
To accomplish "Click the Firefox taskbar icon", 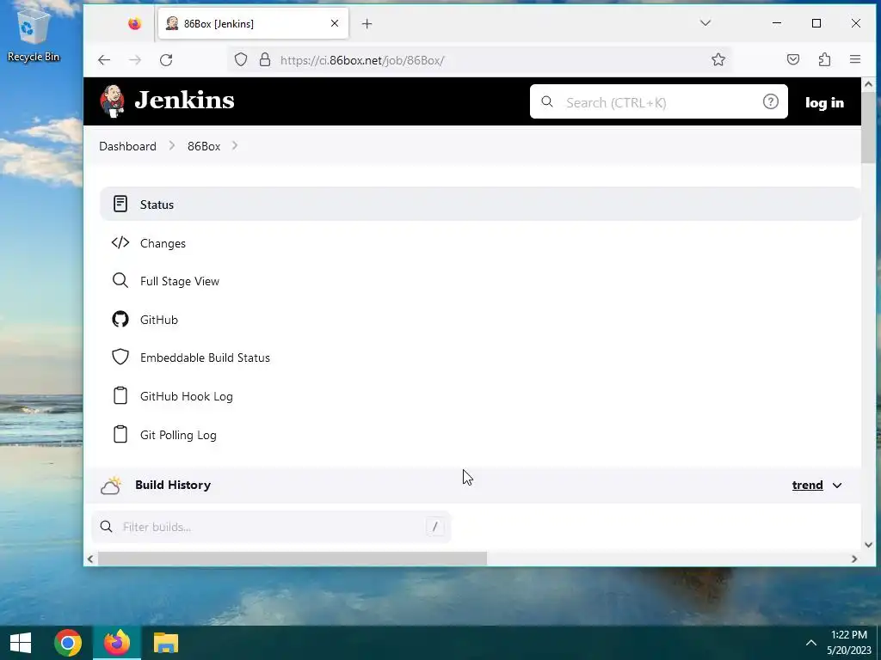I will click(117, 643).
